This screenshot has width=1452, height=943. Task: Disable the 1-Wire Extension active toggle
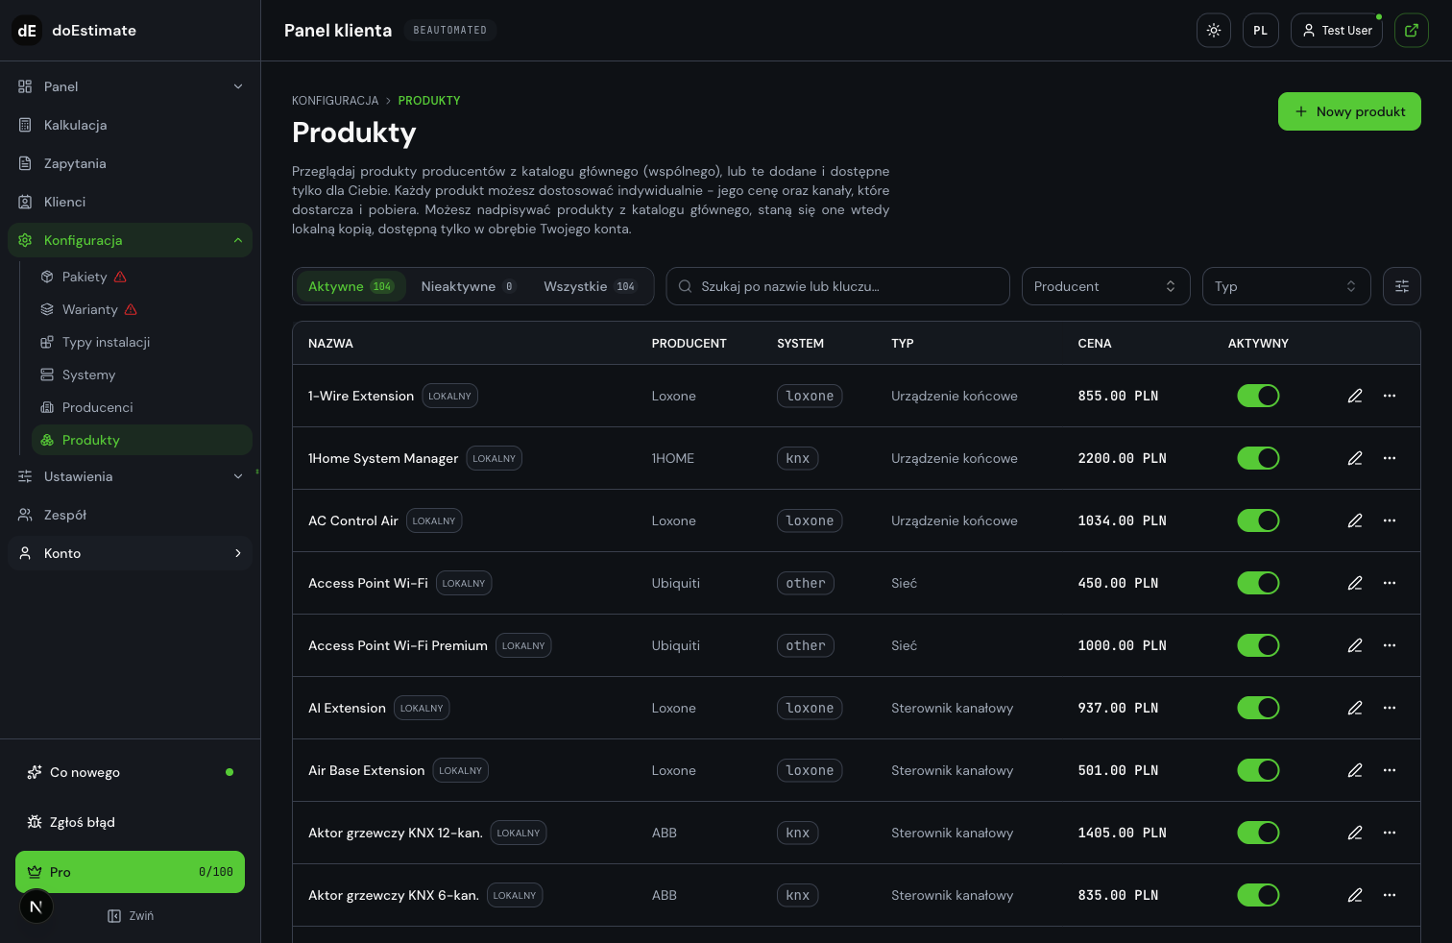(1258, 396)
